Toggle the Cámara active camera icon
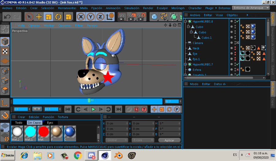This screenshot has height=161, width=276. coord(238,43)
